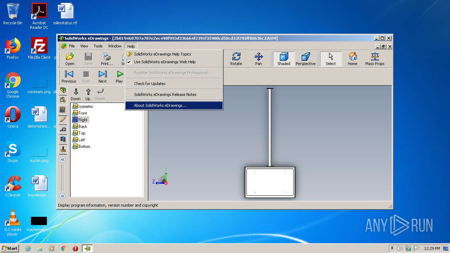Collapse panel with lower double-chevron
The image size is (450, 253).
[63, 196]
